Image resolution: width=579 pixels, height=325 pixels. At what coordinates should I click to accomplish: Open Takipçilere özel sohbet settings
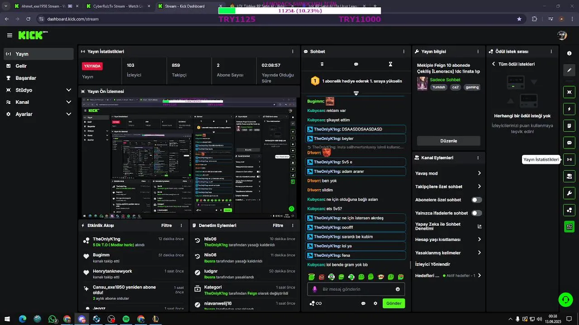coord(448,186)
